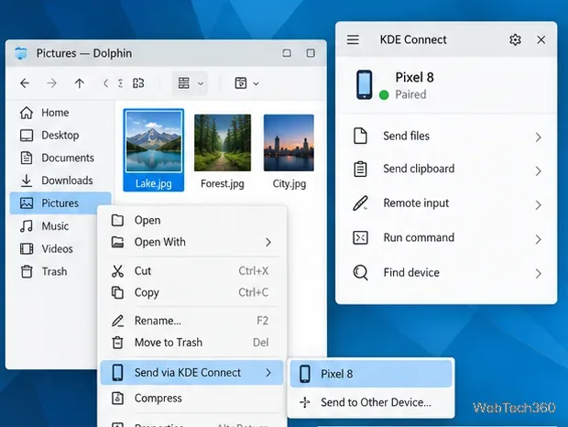Image resolution: width=568 pixels, height=427 pixels.
Task: Choose Rename... from the context menu
Action: pos(192,321)
